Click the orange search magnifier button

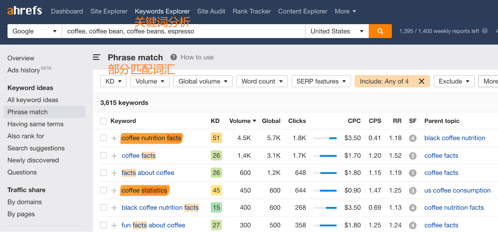coord(380,31)
